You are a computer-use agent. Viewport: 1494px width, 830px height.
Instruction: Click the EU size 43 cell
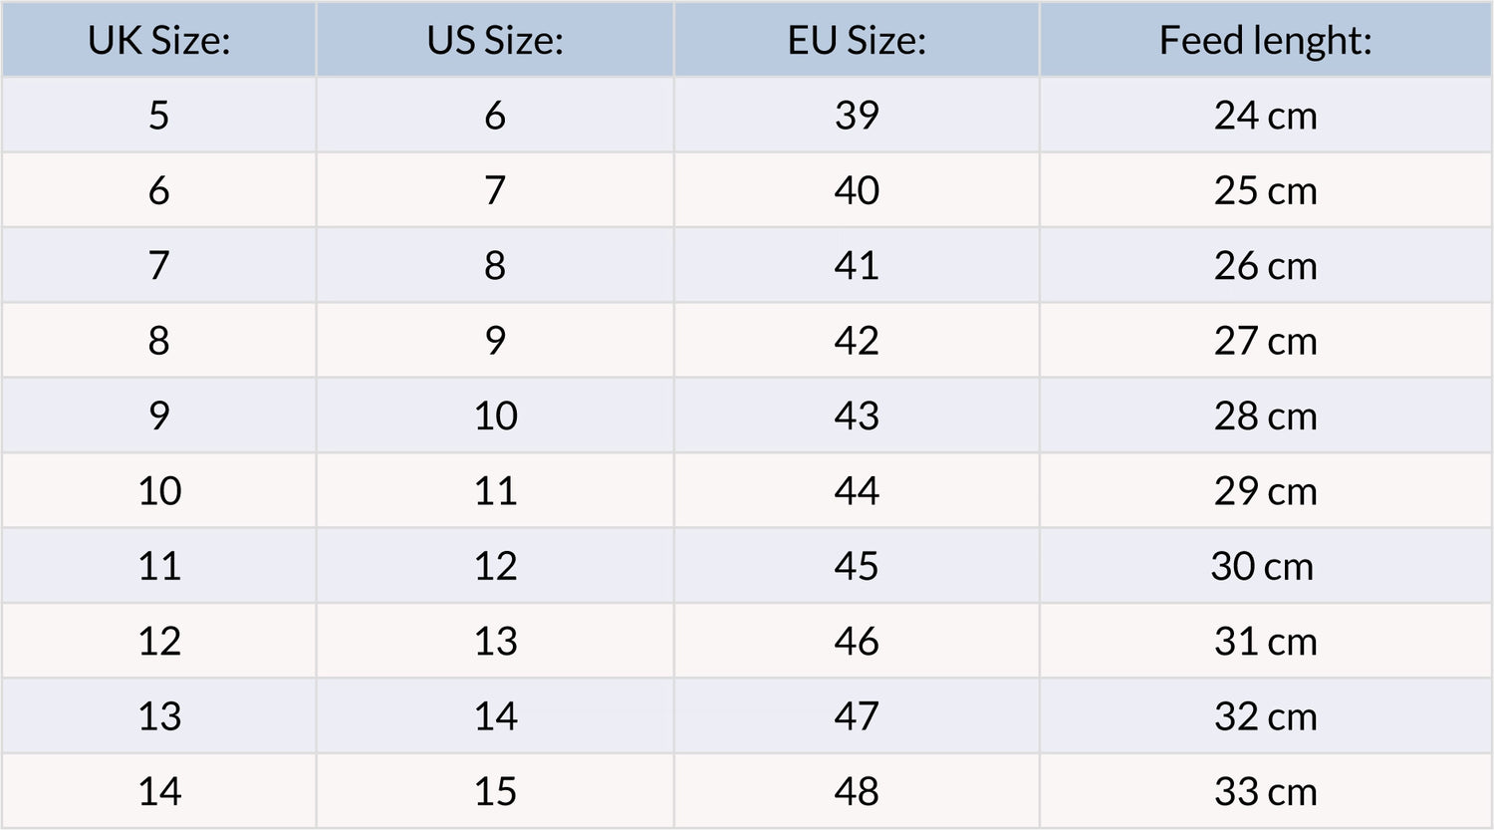point(857,415)
